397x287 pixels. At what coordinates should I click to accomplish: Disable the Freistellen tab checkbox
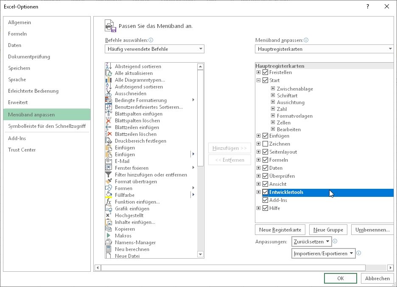coord(265,72)
